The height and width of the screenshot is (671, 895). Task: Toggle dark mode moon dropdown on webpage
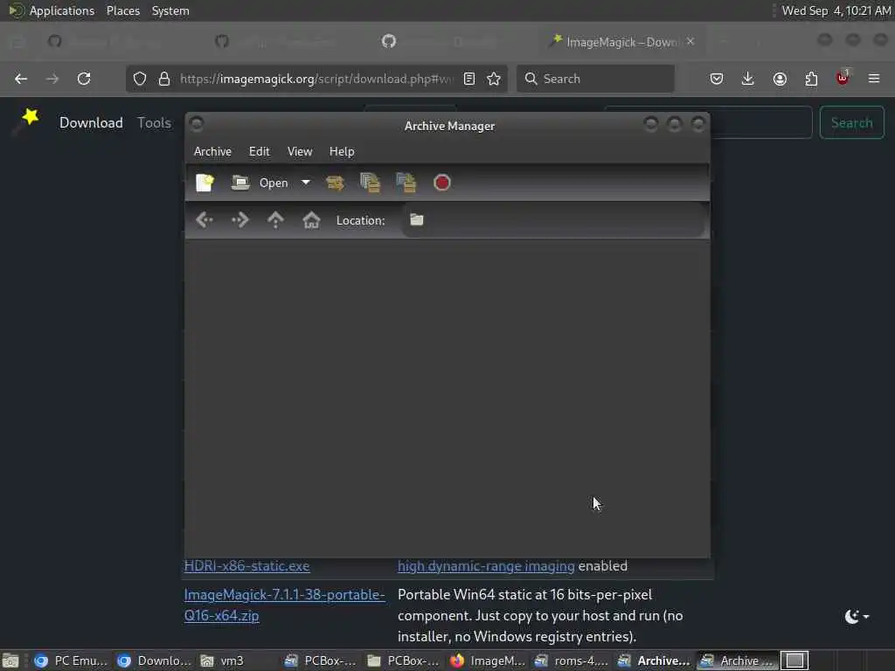coord(857,616)
